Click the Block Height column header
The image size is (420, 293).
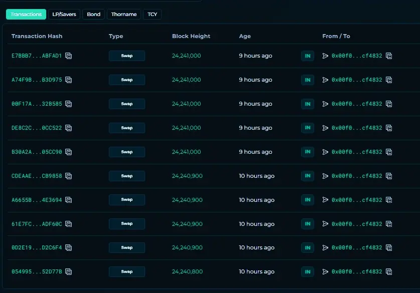pyautogui.click(x=191, y=36)
